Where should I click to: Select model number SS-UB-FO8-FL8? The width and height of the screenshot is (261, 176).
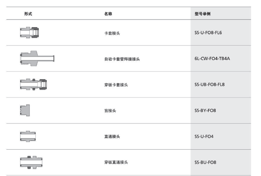click(x=210, y=84)
